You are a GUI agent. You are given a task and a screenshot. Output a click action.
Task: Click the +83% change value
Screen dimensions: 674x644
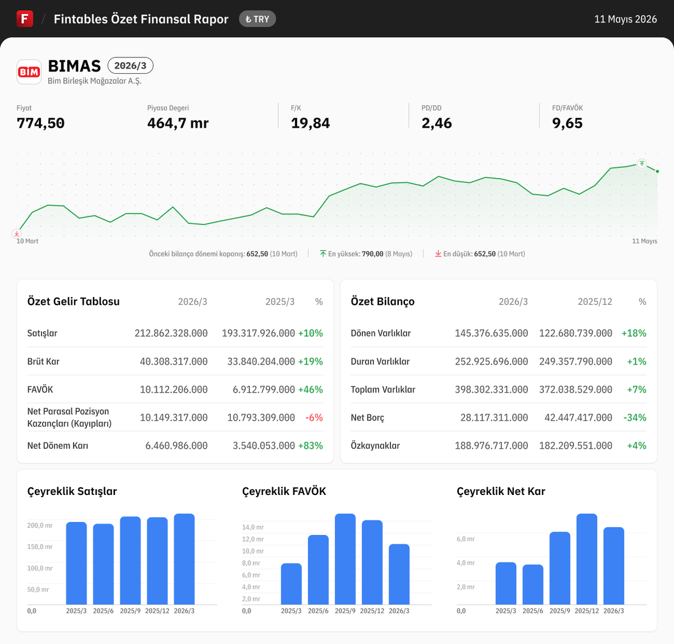point(311,445)
